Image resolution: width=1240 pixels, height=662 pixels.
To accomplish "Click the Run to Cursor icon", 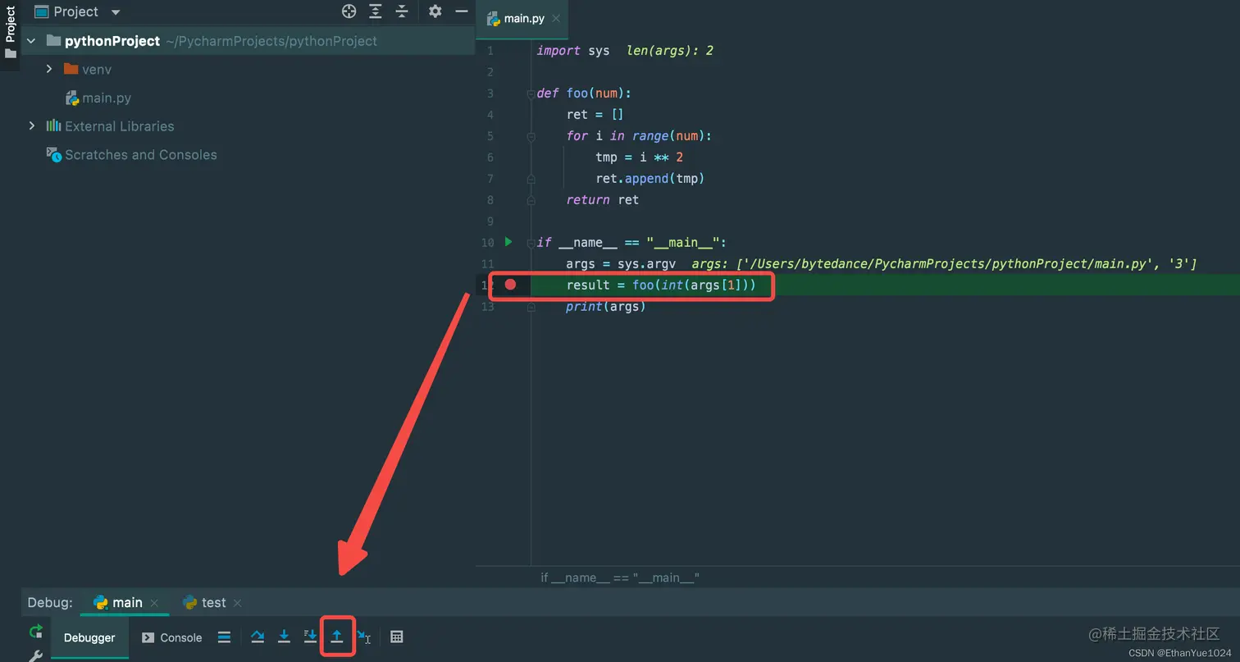I will (x=363, y=637).
